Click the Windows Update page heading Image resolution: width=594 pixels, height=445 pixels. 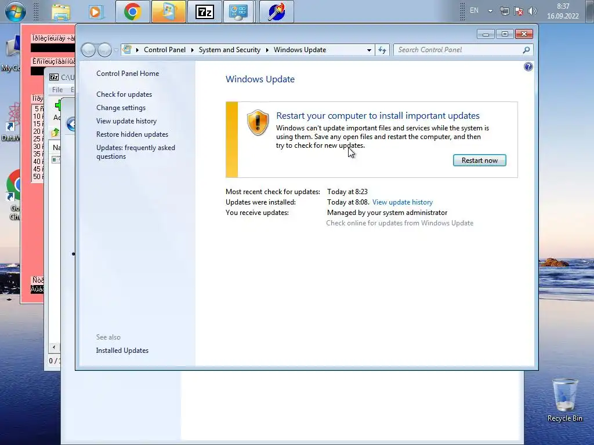pos(260,79)
